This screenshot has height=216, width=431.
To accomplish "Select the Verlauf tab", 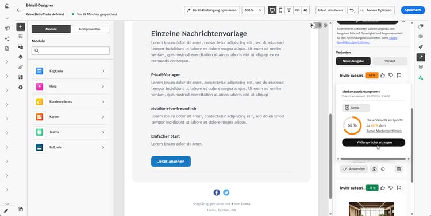I will click(390, 61).
